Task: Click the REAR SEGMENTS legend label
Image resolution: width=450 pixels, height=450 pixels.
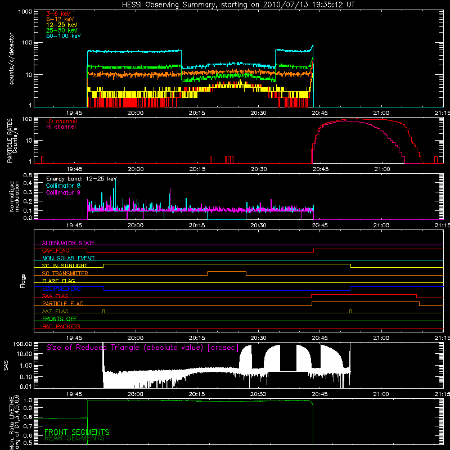Action: [x=74, y=438]
